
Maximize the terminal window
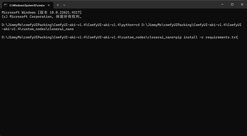(232, 5)
